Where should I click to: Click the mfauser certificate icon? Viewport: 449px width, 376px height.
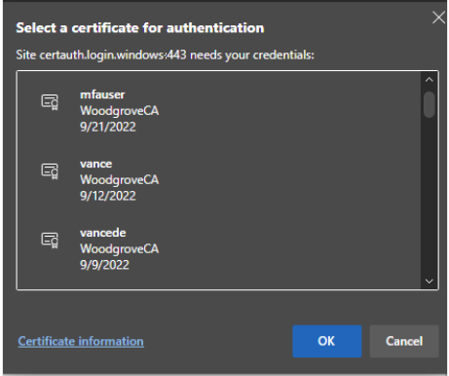coord(50,102)
